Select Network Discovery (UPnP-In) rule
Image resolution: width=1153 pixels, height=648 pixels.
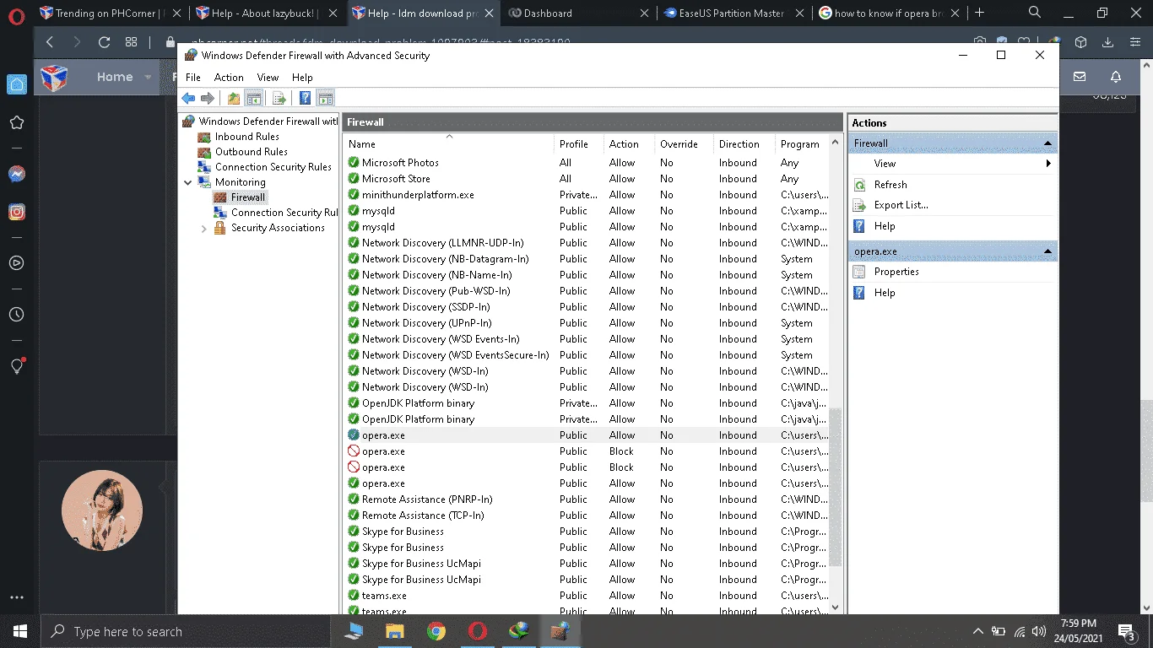click(x=426, y=323)
